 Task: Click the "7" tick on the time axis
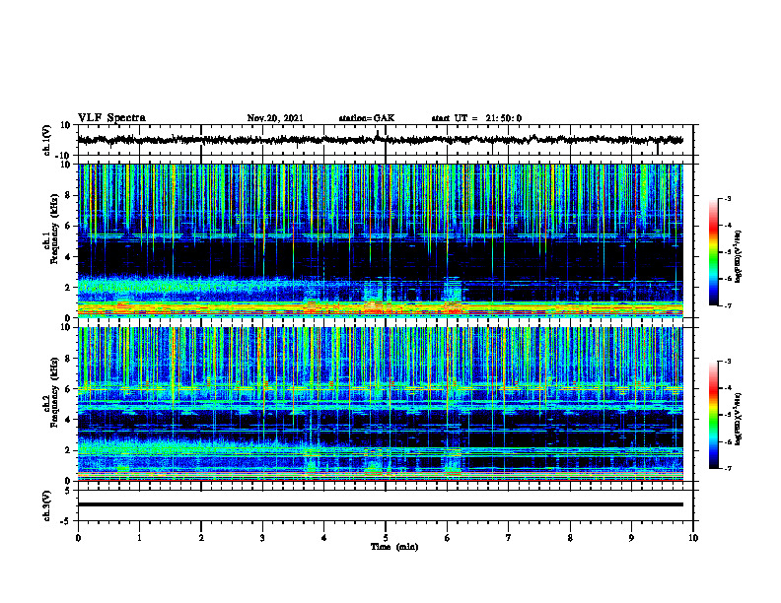(509, 538)
